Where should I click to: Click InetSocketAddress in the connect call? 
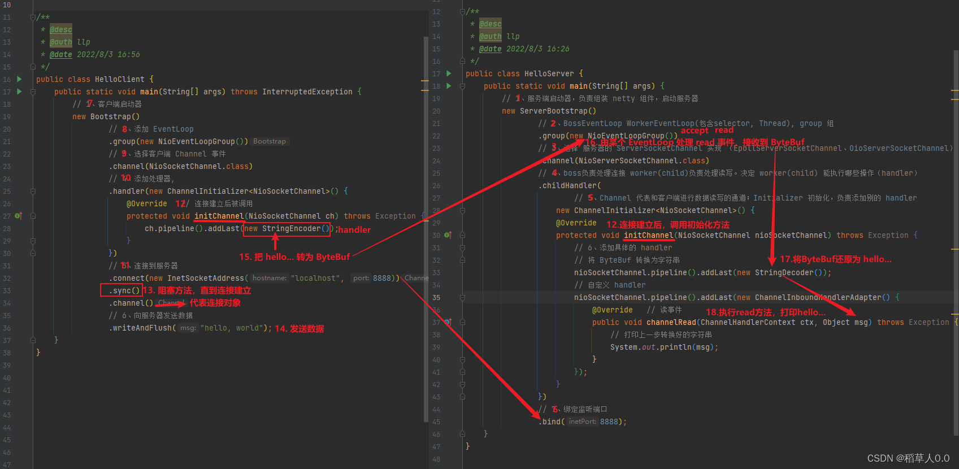point(206,278)
